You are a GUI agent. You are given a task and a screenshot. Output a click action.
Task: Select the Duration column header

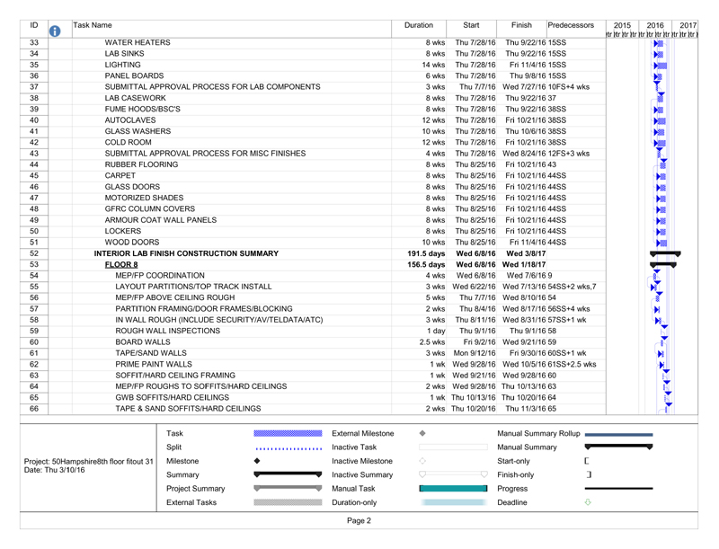[x=419, y=26]
